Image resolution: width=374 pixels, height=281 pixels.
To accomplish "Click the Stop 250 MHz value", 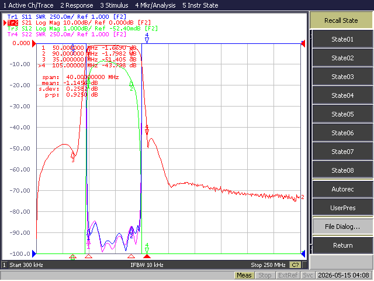I will point(268,265).
